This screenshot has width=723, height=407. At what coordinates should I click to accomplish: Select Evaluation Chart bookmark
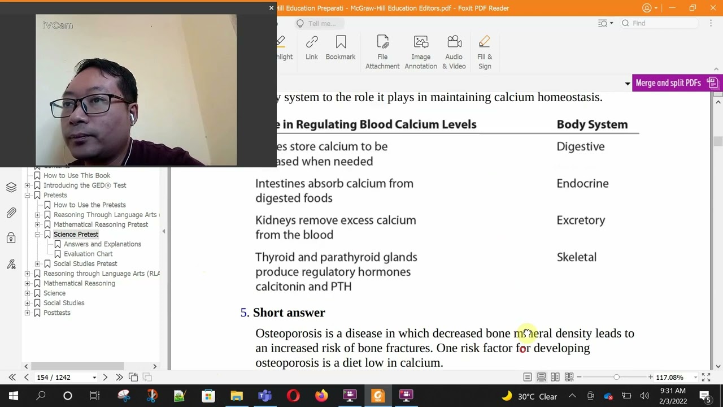pos(88,254)
